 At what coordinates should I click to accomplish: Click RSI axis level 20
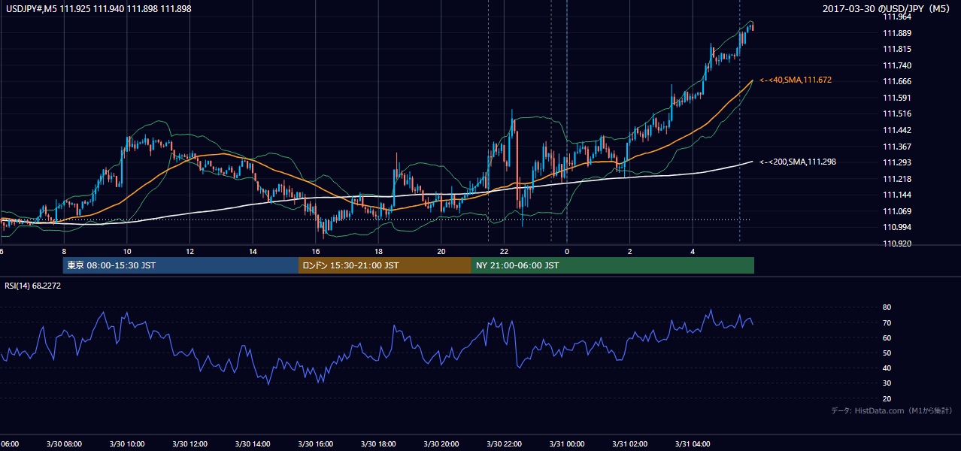tap(887, 398)
